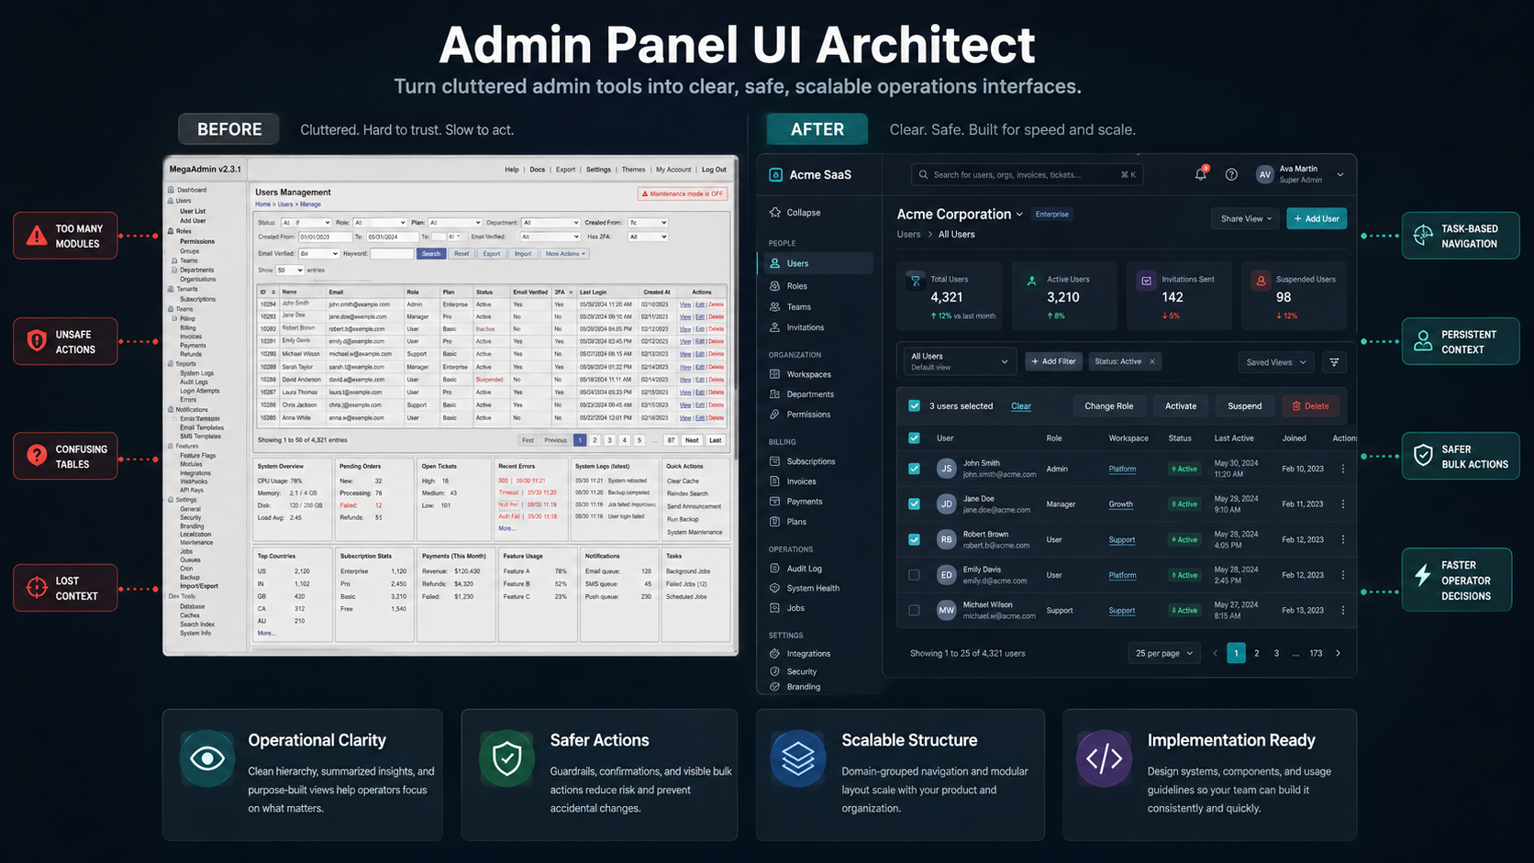1534x863 pixels.
Task: Remove the Status: Active filter chip
Action: 1152,361
